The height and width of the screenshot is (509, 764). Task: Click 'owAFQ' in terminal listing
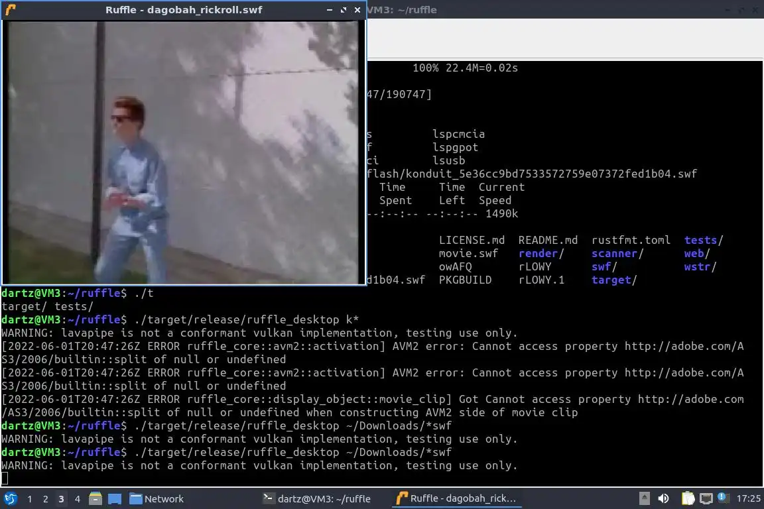pyautogui.click(x=455, y=266)
